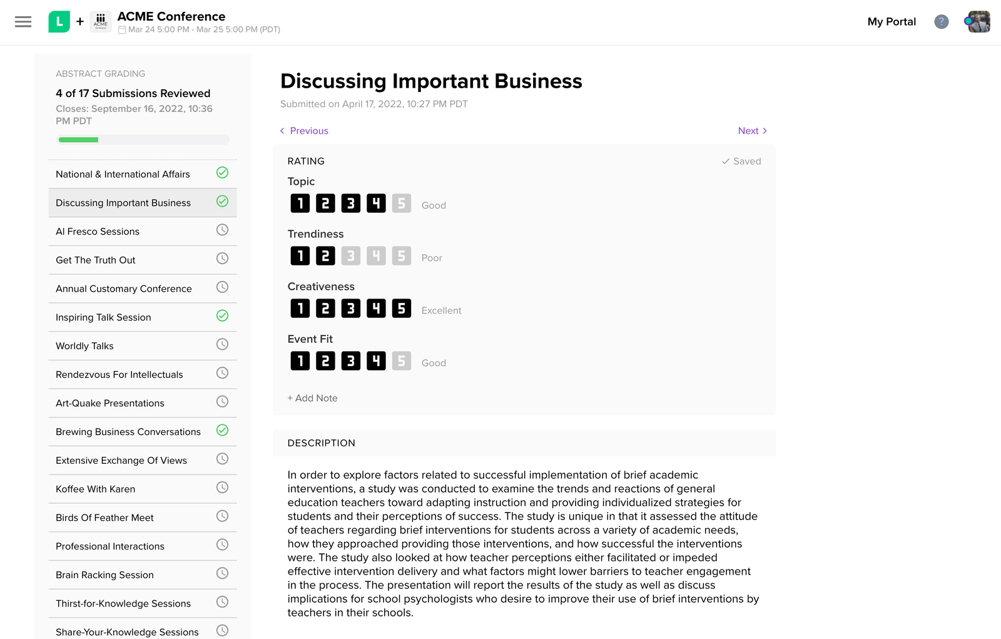Rate Trendiness as 5
1001x639 pixels.
(401, 255)
